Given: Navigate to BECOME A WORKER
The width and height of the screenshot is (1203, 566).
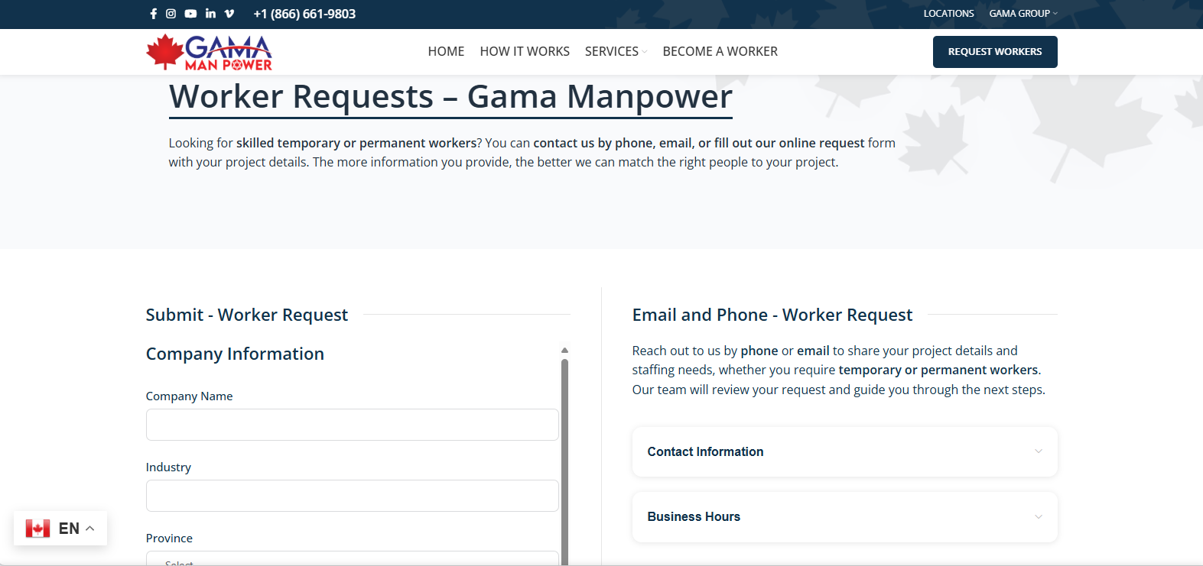Looking at the screenshot, I should click(x=720, y=51).
